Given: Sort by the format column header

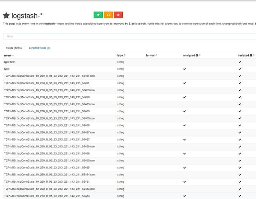Looking at the screenshot, I should (x=150, y=56).
